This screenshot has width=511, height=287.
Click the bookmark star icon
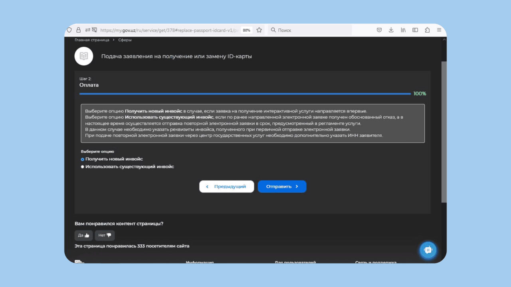point(259,30)
